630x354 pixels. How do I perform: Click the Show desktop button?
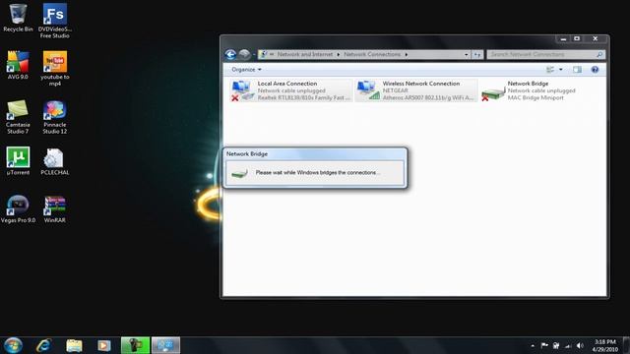[x=626, y=345]
